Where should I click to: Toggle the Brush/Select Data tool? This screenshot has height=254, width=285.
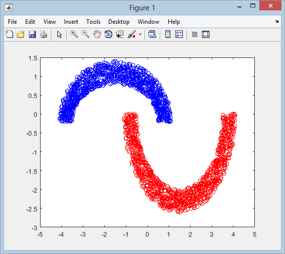point(132,34)
